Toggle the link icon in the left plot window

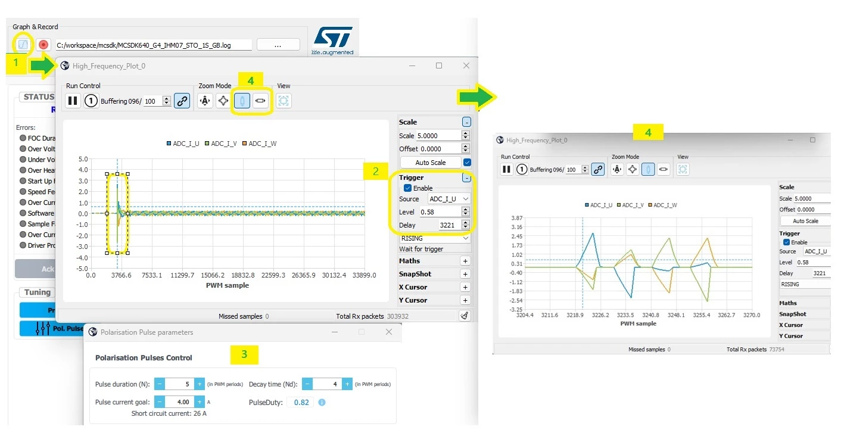[182, 101]
